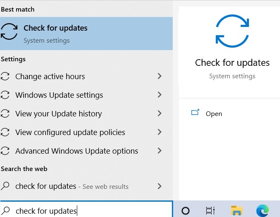
Task: Expand the View configured update policies chevron
Action: click(x=159, y=132)
